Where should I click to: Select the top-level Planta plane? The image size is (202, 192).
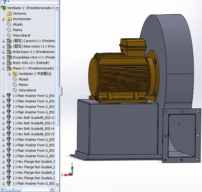point(17,30)
